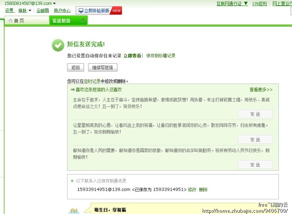This screenshot has height=214, width=292.
Task: Click the text 生命在于追求,人生在于奋斗
Action: tap(100, 100)
